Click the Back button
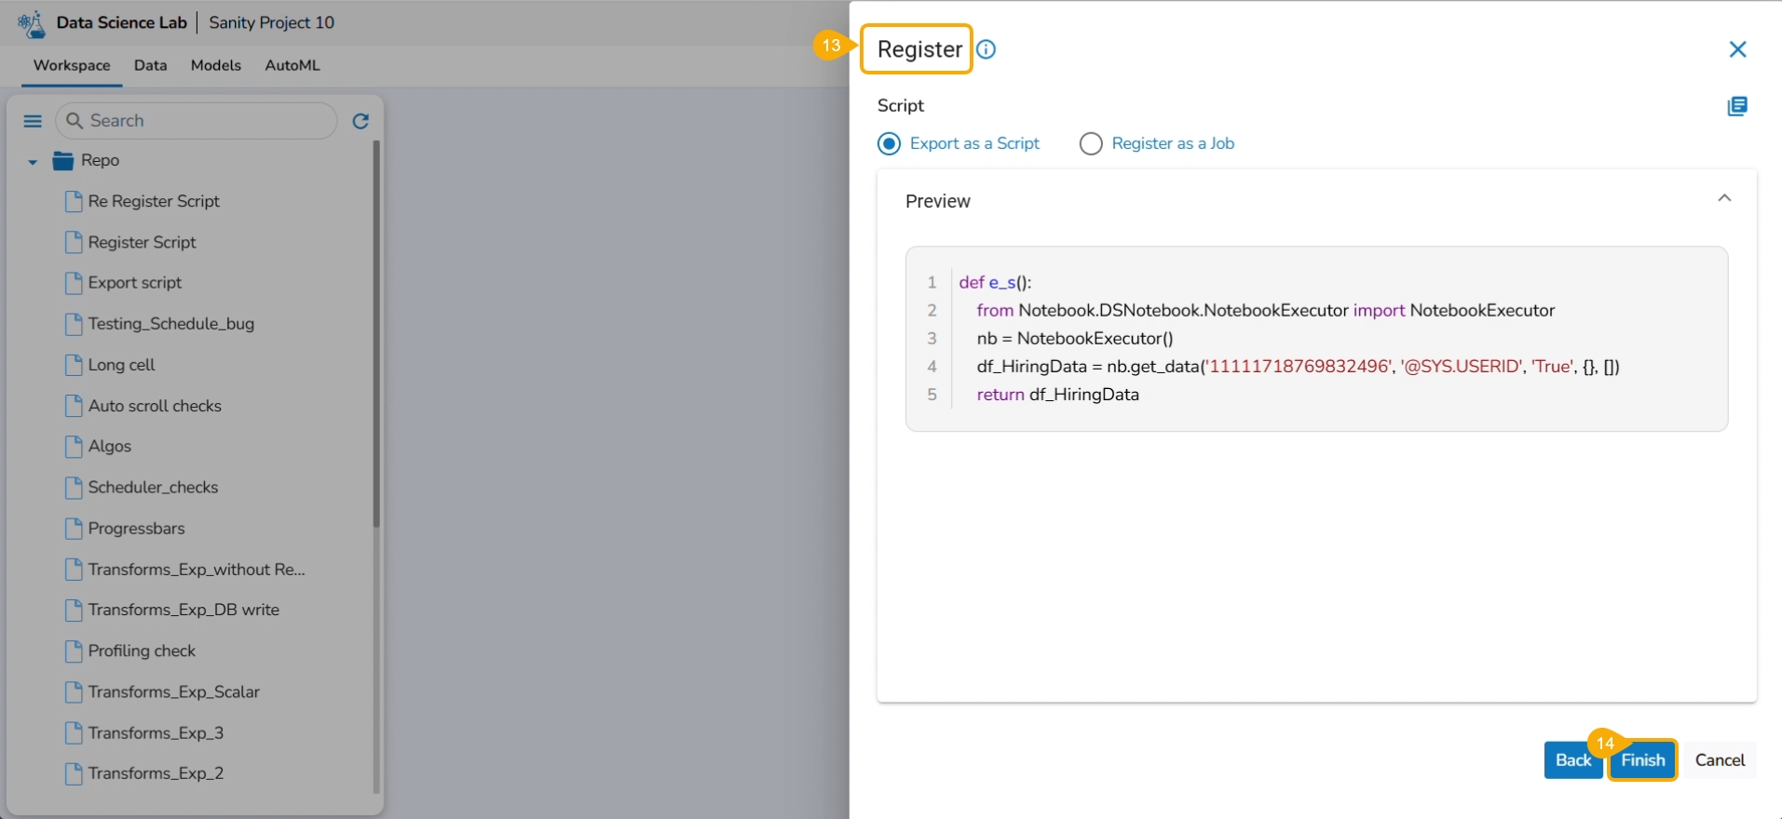Image resolution: width=1782 pixels, height=819 pixels. (1572, 760)
